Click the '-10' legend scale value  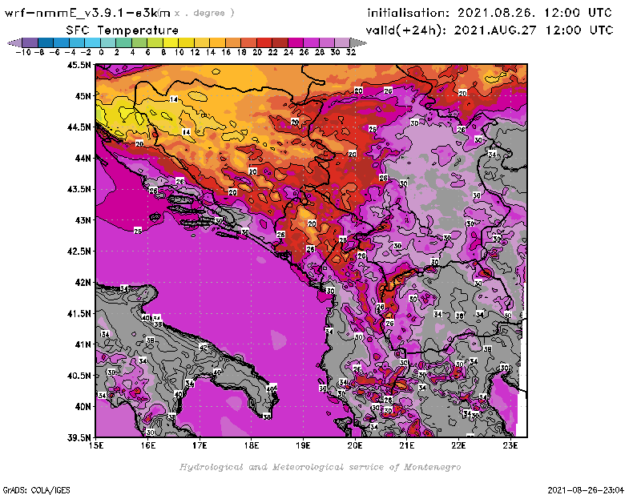click(x=23, y=52)
